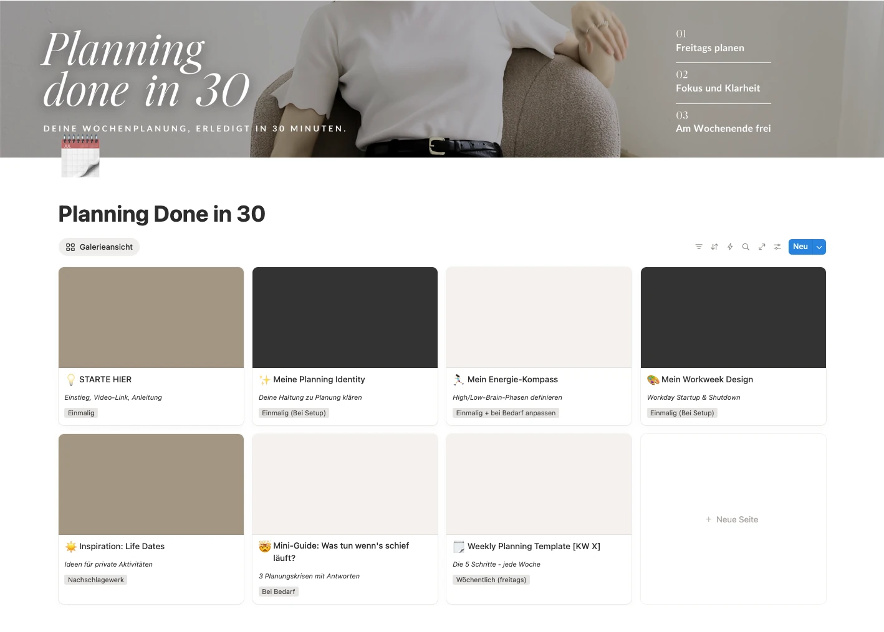This screenshot has width=884, height=632.
Task: Click Die 5 Schritte - jede Woche text
Action: [x=497, y=564]
